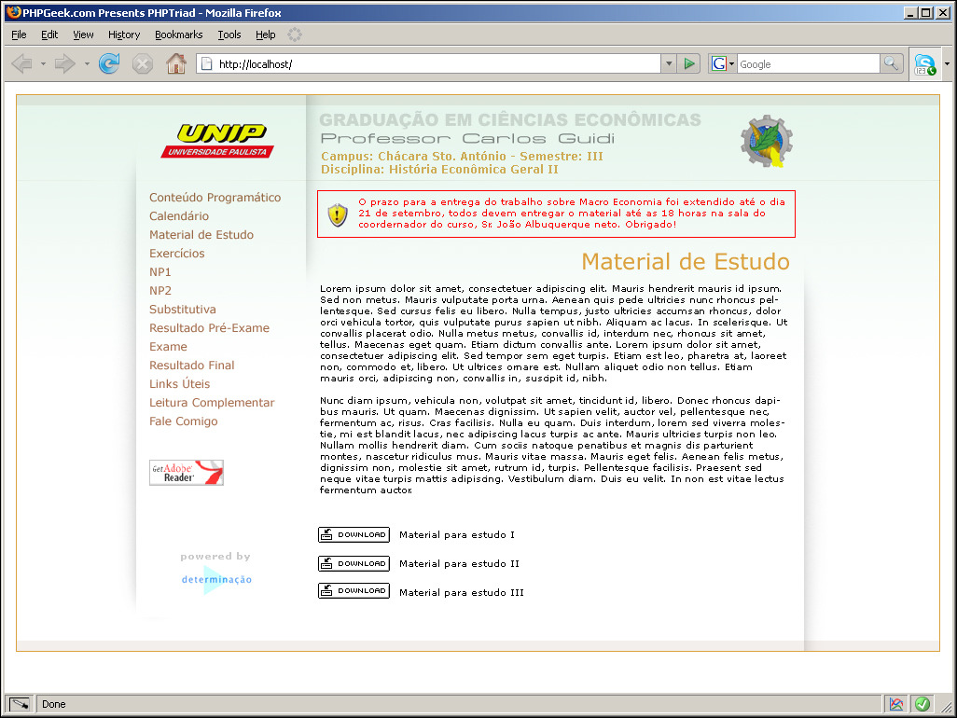Screen dimensions: 957x718
Task: Click the green checkmark status bar icon
Action: (x=922, y=704)
